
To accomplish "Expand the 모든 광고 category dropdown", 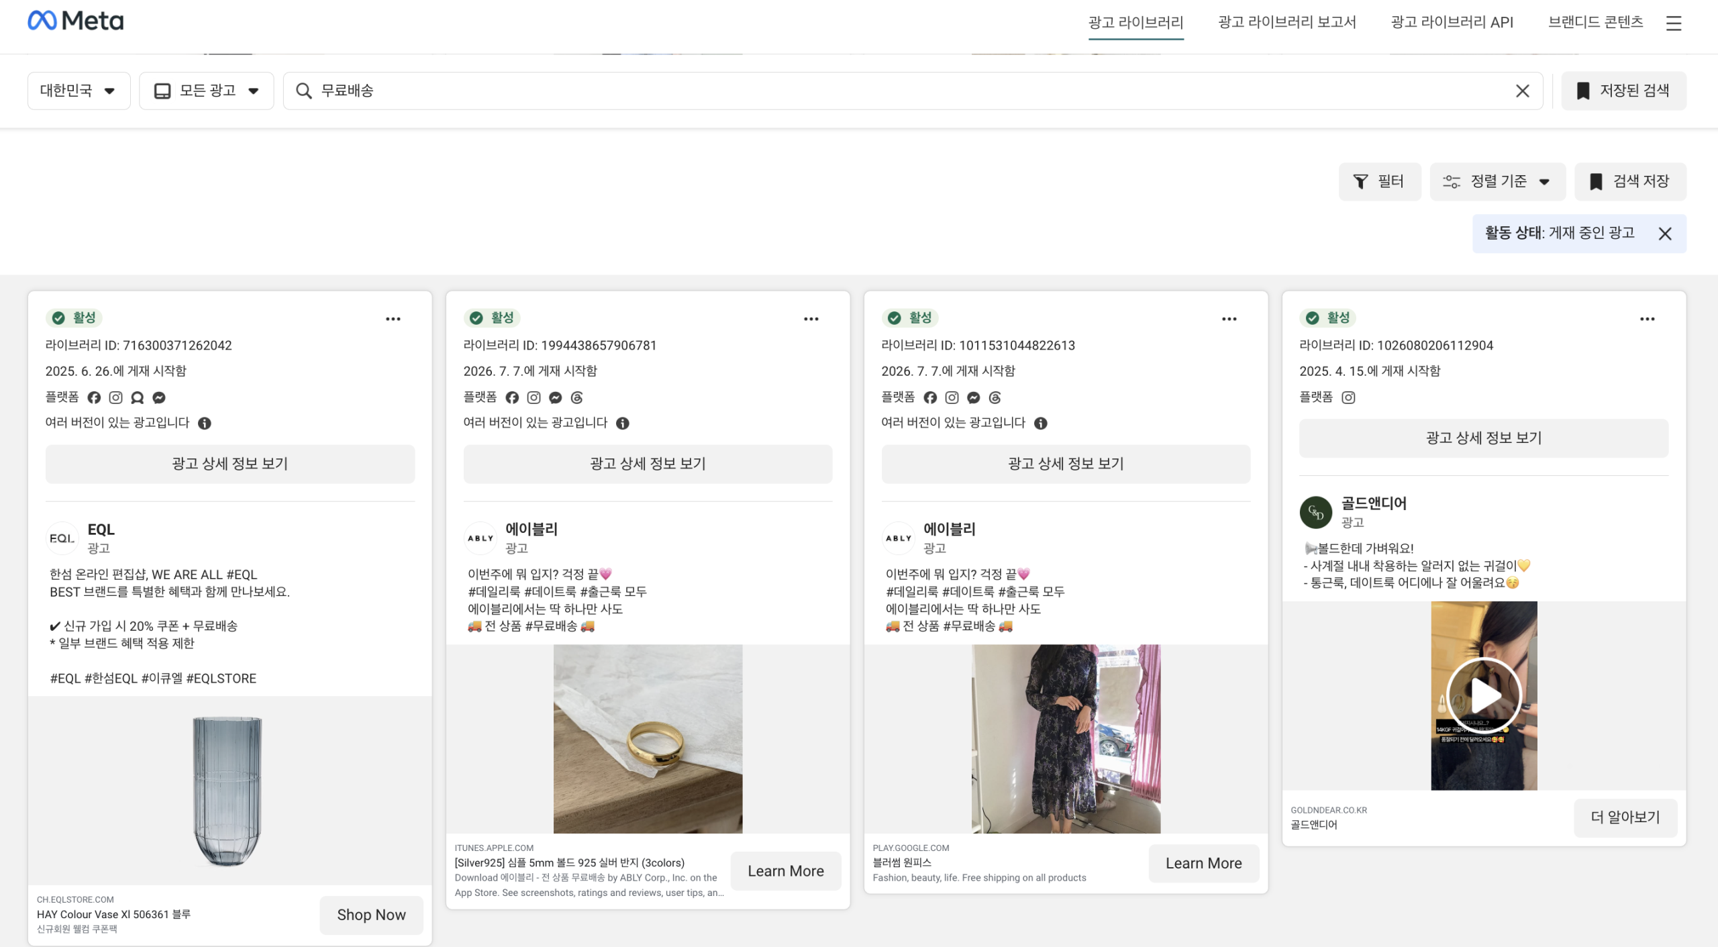I will click(206, 91).
